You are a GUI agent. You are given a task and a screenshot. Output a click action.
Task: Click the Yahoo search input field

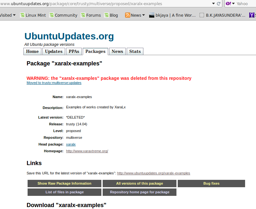[246, 4]
